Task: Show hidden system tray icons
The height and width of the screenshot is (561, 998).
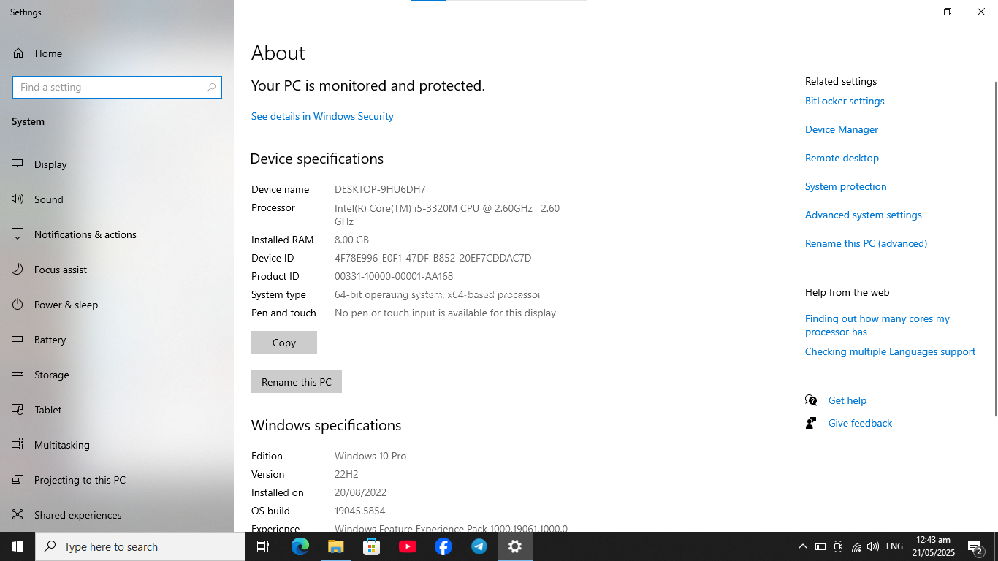Action: (802, 546)
